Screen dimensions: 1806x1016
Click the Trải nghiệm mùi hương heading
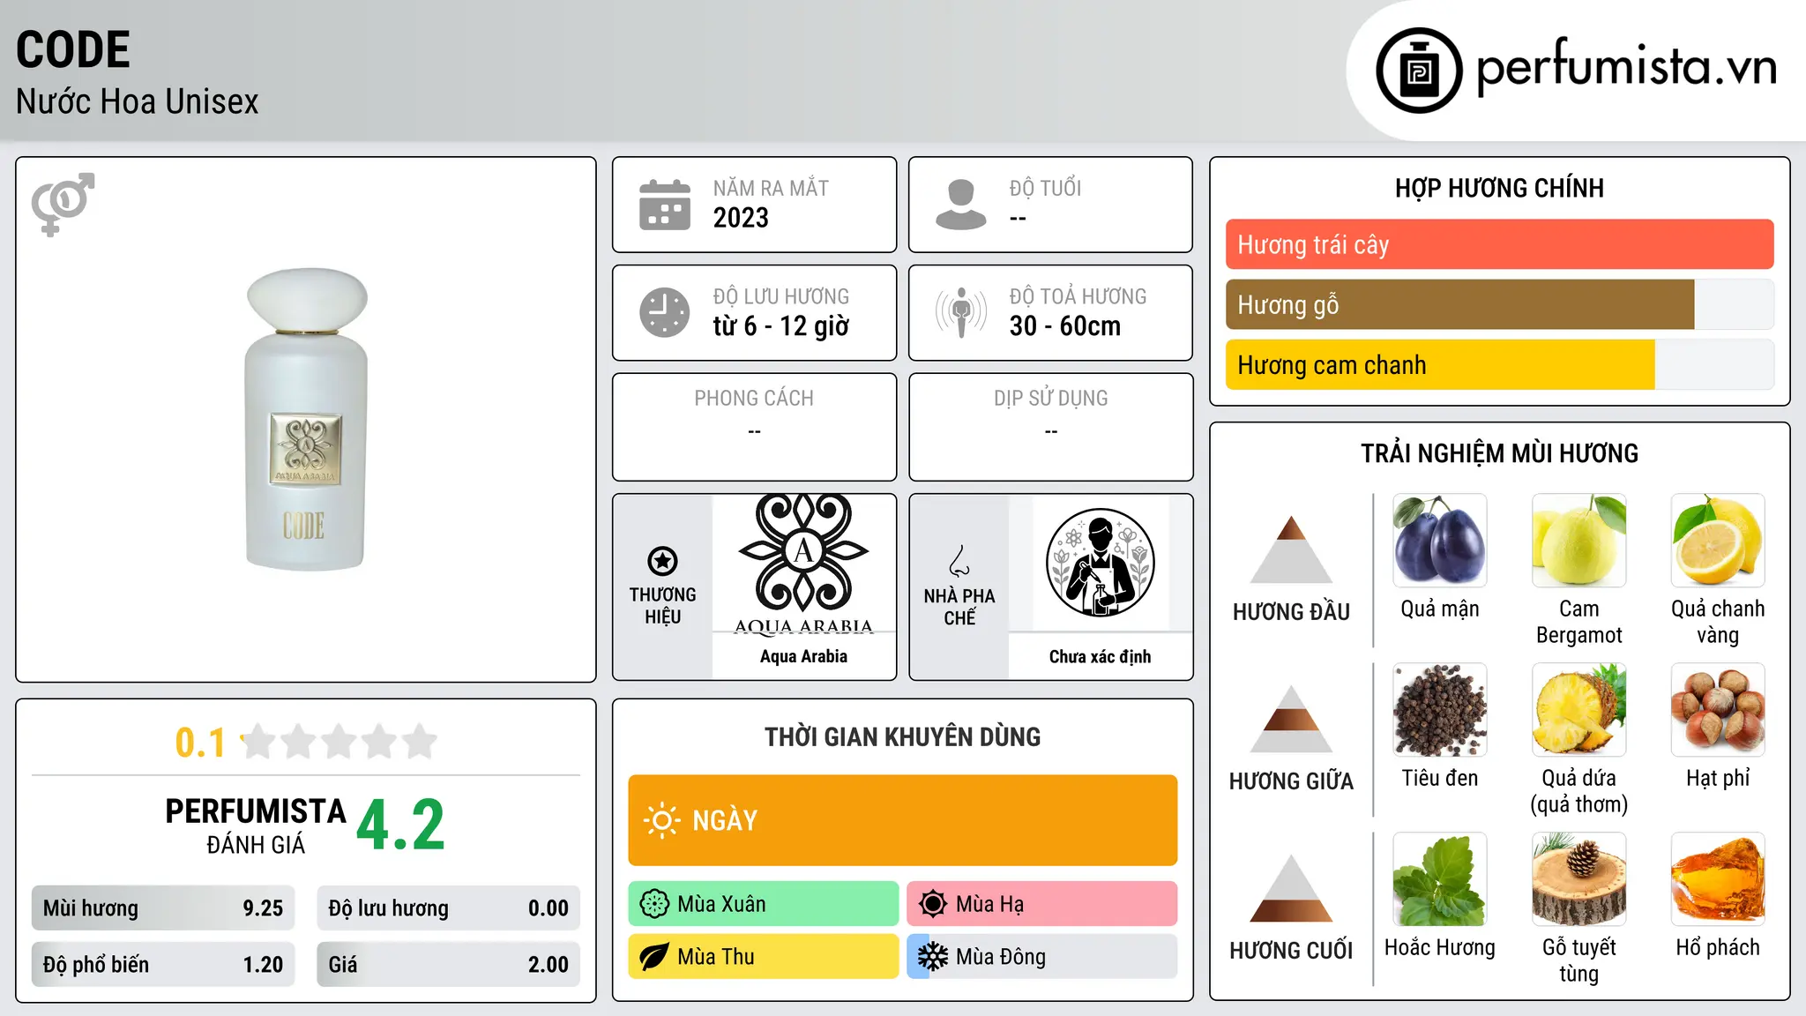coord(1499,453)
